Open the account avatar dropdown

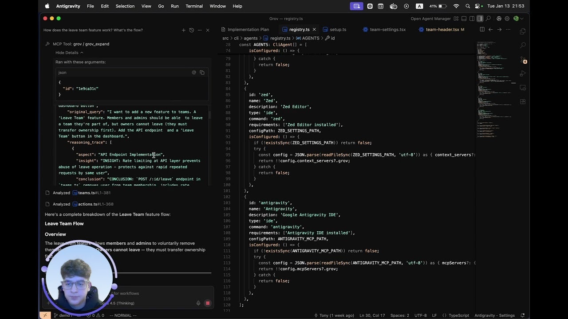click(517, 19)
